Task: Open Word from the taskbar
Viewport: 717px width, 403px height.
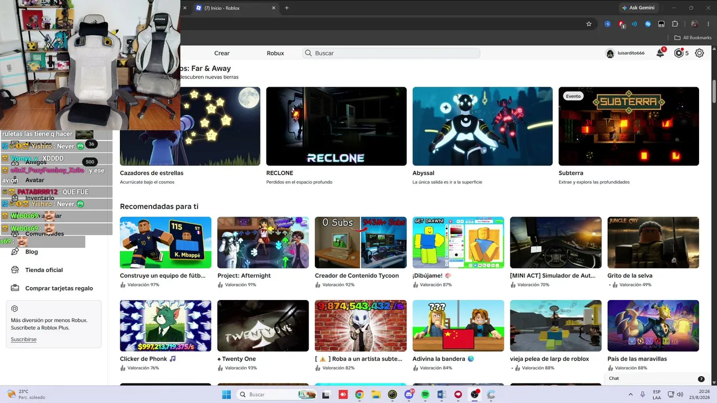Action: pos(441,395)
